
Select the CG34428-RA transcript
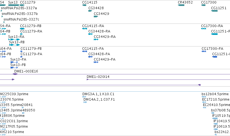tap(91, 34)
